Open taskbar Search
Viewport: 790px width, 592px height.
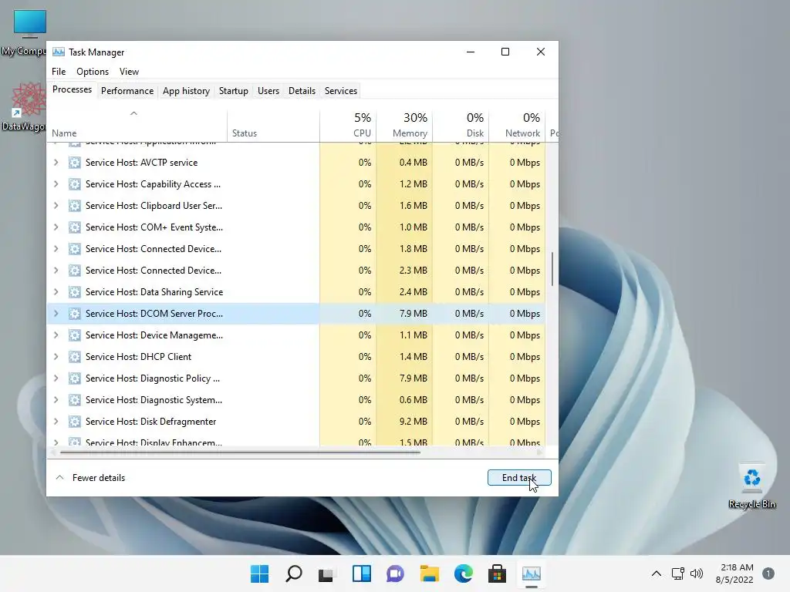[294, 573]
